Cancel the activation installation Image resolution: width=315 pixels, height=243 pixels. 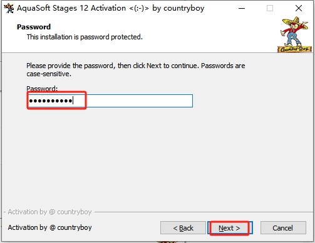pos(283,228)
